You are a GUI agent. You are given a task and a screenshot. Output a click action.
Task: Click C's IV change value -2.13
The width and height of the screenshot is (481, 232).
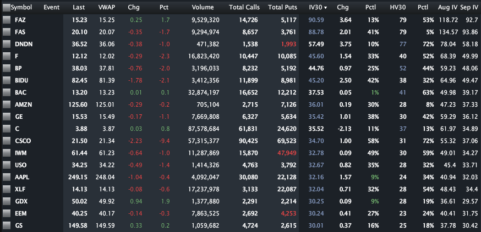tap(345, 129)
